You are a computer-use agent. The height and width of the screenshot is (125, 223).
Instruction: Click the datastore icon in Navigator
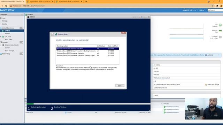(x=3, y=45)
